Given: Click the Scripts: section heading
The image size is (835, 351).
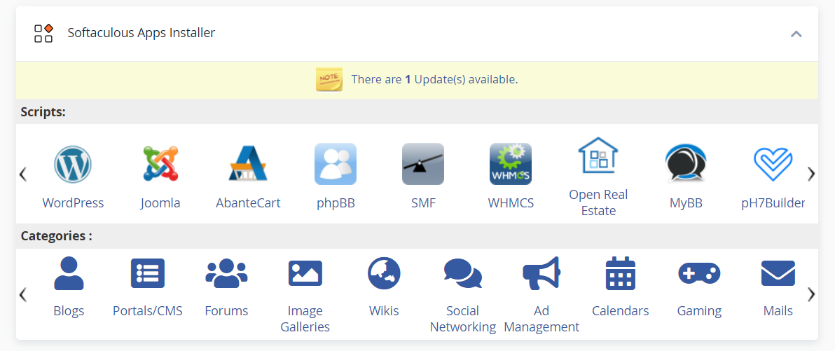Looking at the screenshot, I should tap(43, 112).
